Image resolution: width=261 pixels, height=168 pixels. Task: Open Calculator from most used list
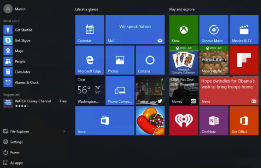(35, 72)
